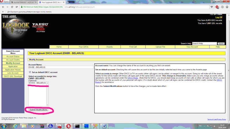Open Account Credits in sidebar menu
Image resolution: width=230 pixels, height=129 pixels.
point(13,60)
